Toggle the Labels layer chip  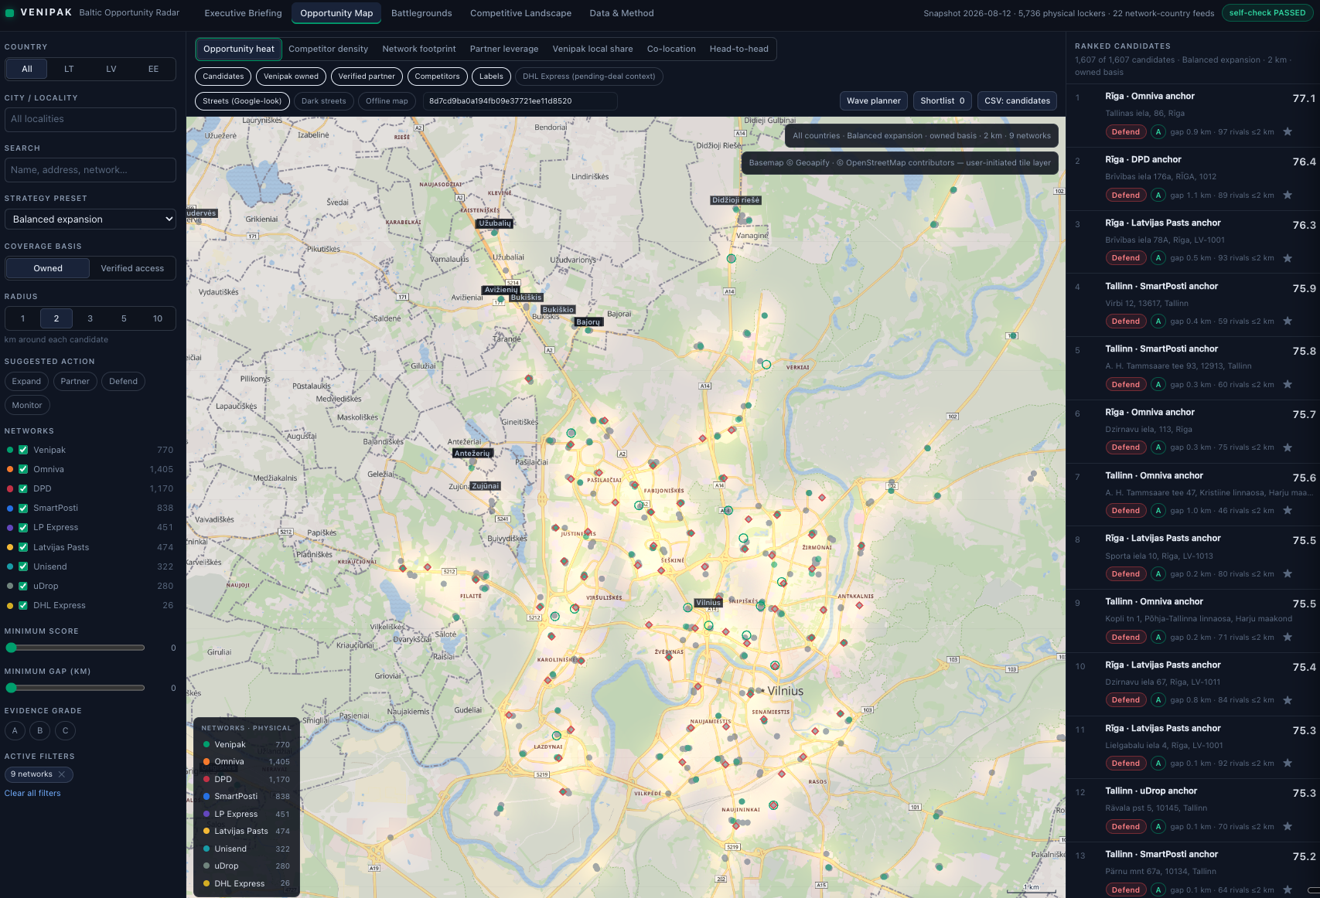point(491,76)
